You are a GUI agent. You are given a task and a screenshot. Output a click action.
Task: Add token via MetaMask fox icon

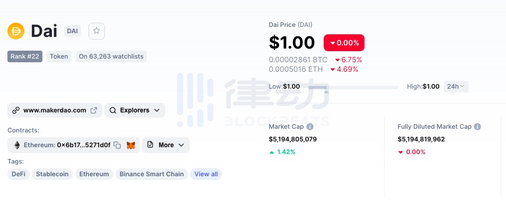(131, 145)
